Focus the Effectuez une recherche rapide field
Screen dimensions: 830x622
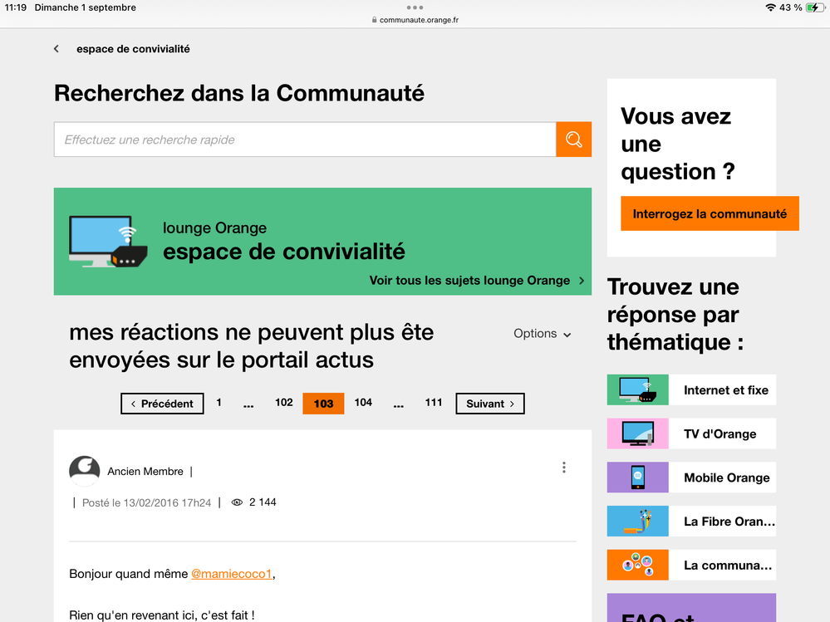305,140
